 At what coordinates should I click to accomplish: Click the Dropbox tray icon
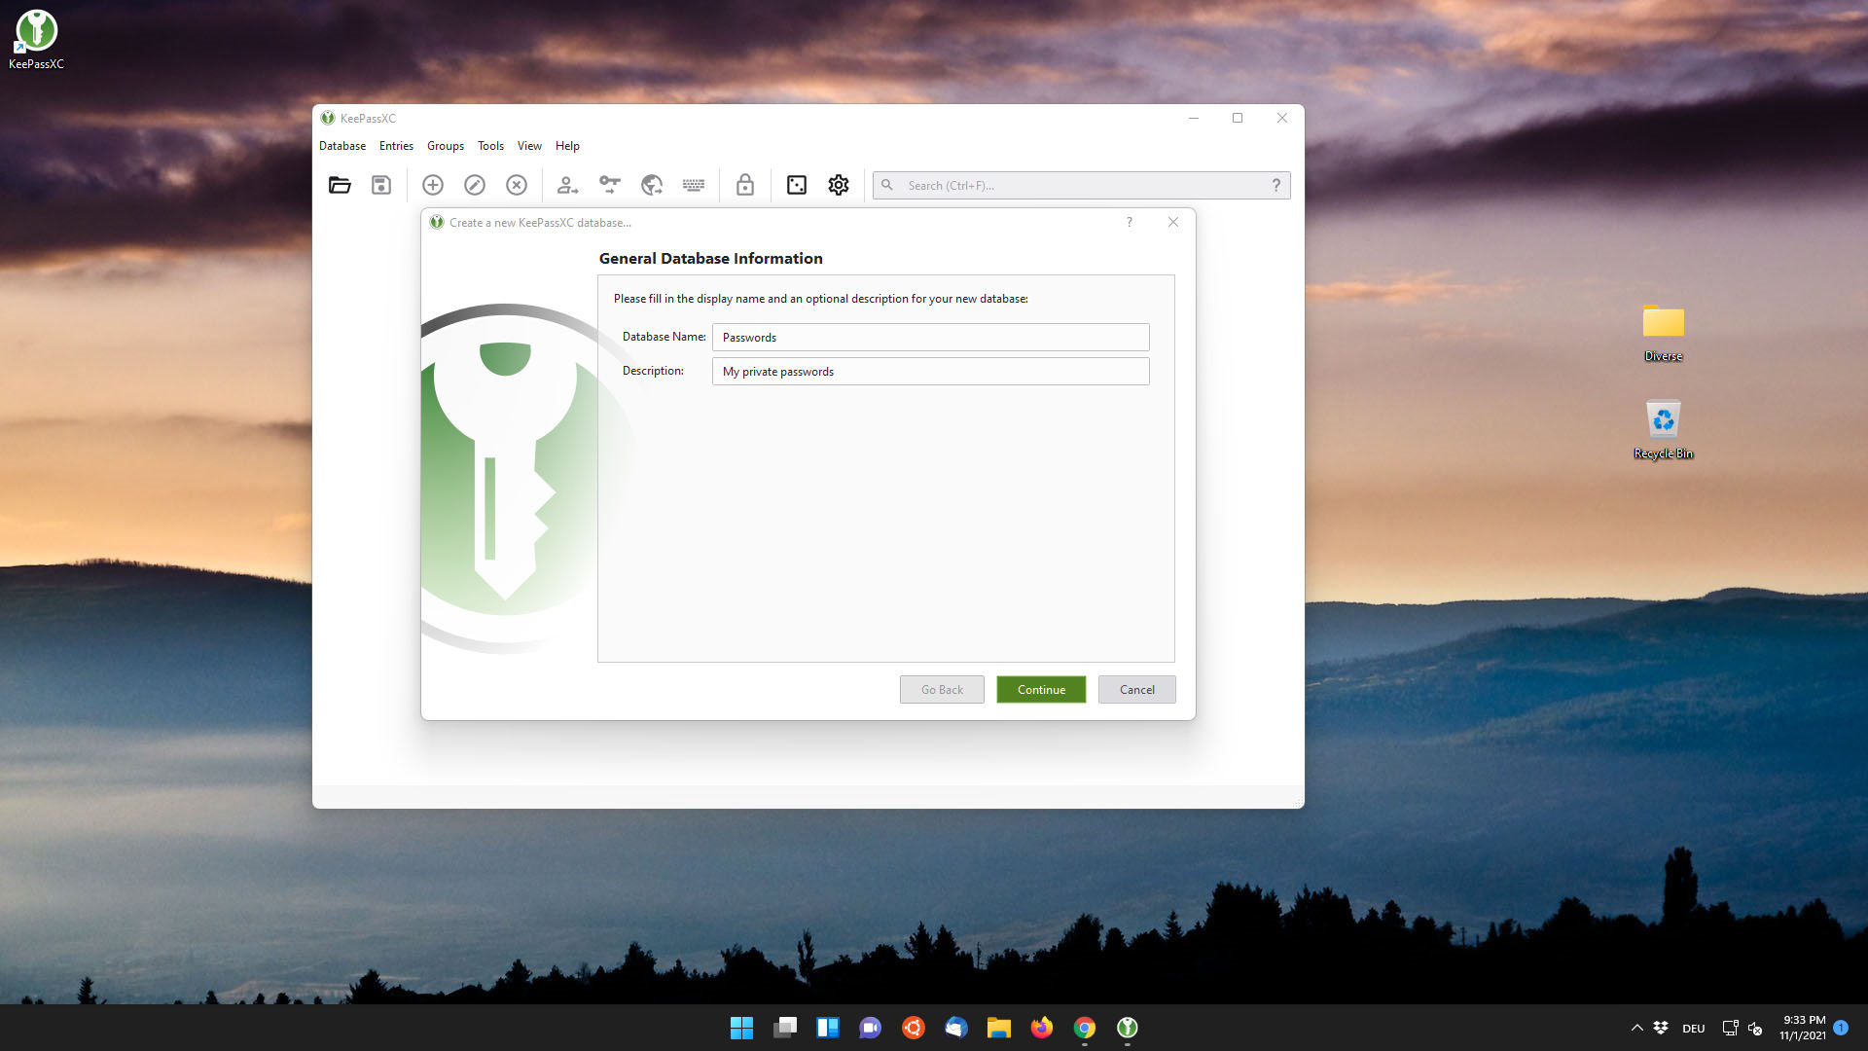(x=1661, y=1028)
